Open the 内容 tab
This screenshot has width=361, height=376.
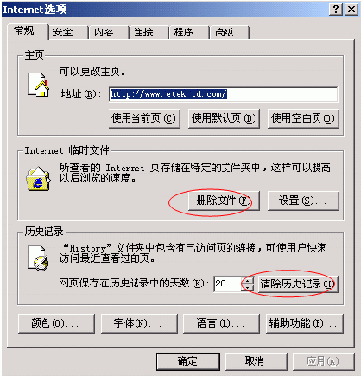(x=109, y=32)
